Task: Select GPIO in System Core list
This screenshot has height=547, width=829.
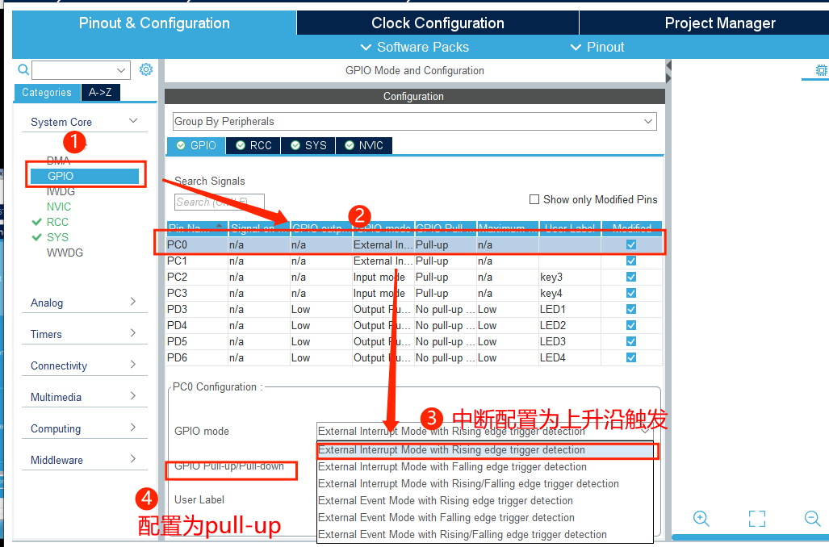Action: (x=85, y=176)
